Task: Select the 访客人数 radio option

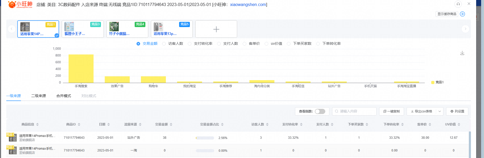Action: point(164,44)
